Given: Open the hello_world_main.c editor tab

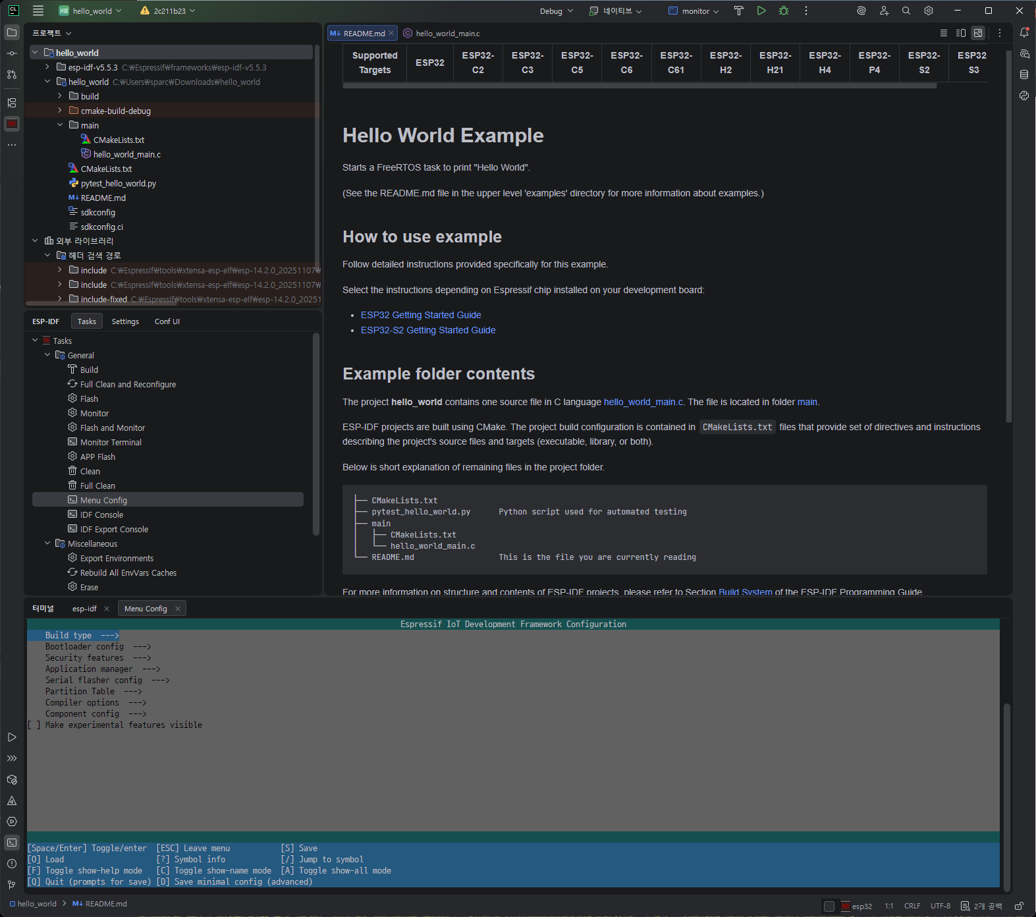Looking at the screenshot, I should point(447,34).
